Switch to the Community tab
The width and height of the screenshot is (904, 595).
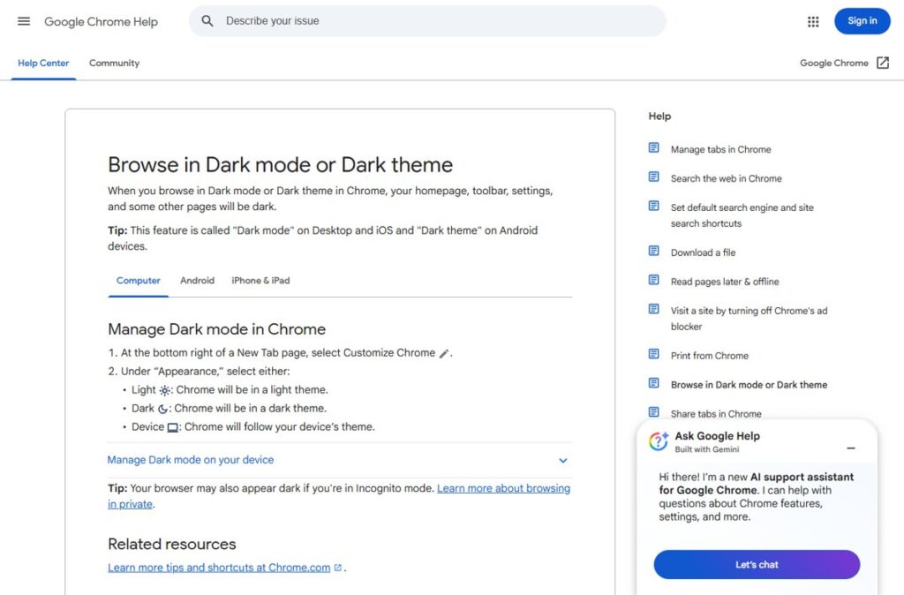[114, 63]
